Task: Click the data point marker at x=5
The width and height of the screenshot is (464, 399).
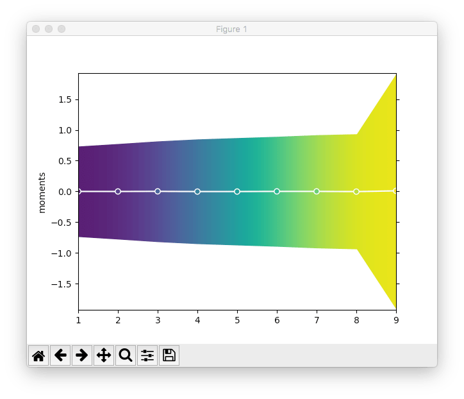Action: 237,192
